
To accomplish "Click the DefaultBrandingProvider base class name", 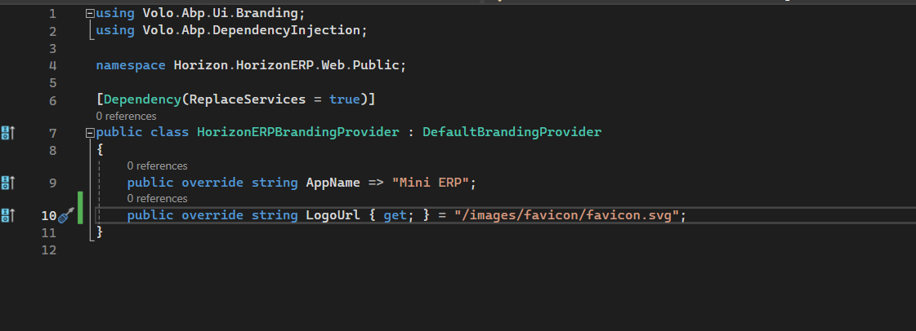I will coord(512,132).
